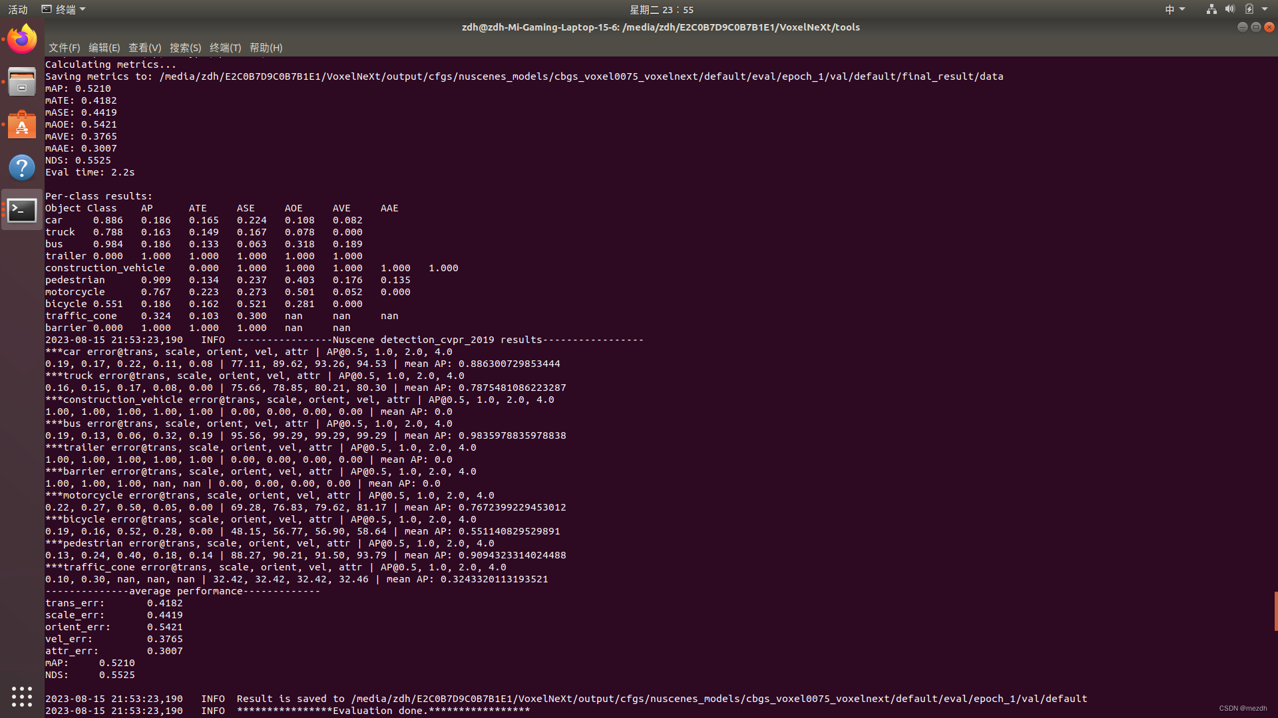Click the 'attr_err: 0.3007' line
Image resolution: width=1278 pixels, height=718 pixels.
114,651
